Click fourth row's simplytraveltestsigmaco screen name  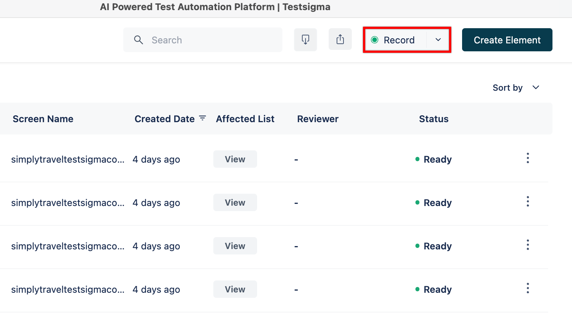68,290
